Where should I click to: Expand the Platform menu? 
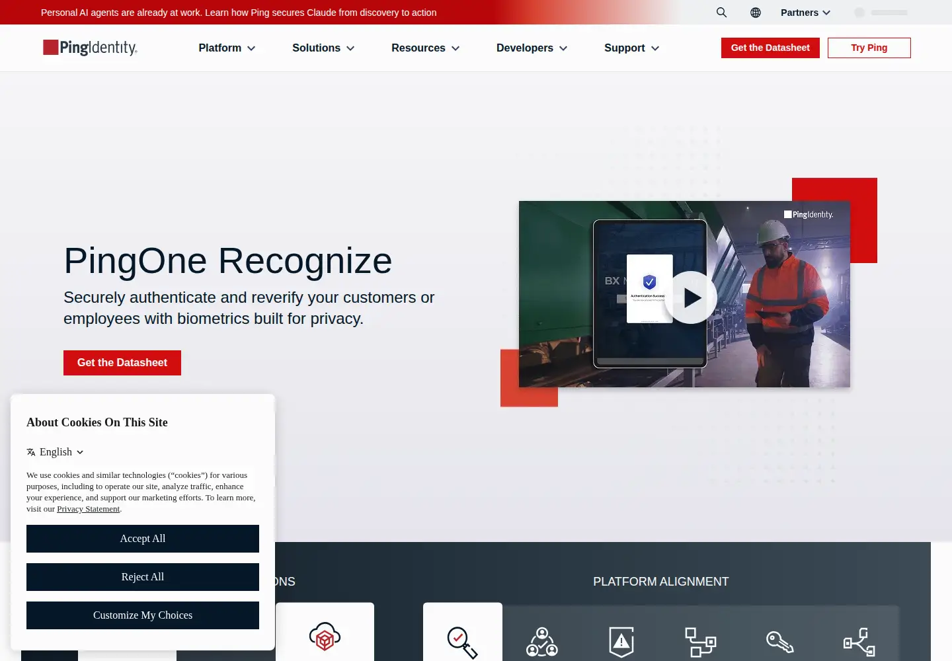point(227,48)
